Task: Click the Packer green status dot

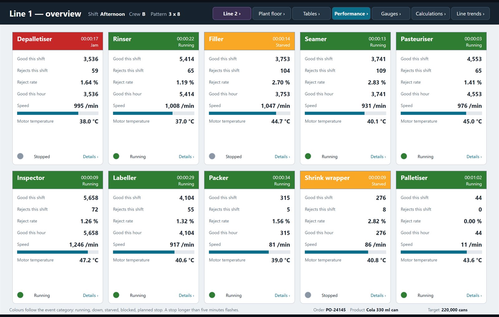Action: [212, 295]
